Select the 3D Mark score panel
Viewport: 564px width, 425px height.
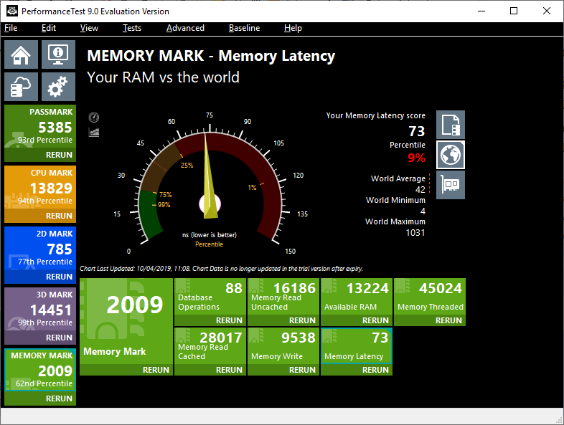point(40,312)
